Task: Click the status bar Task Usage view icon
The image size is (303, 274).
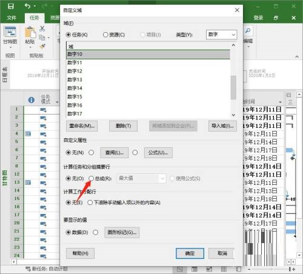Action: click(195, 269)
